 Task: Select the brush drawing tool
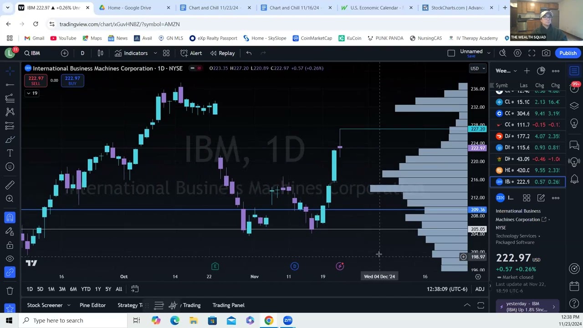click(10, 139)
